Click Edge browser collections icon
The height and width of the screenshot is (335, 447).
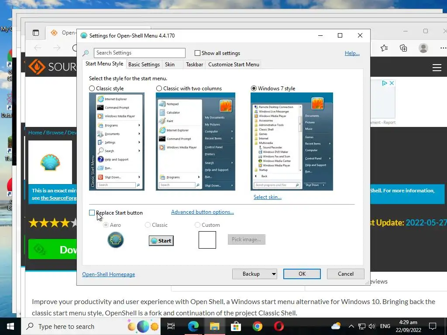tap(403, 48)
